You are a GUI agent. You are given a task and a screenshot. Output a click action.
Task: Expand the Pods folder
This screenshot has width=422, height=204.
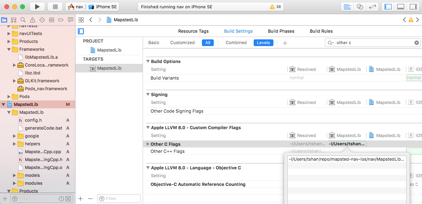(x=9, y=96)
